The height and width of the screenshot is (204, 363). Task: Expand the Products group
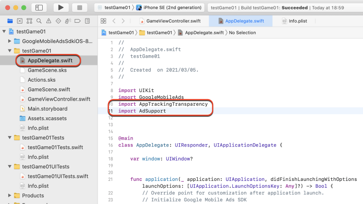pyautogui.click(x=10, y=195)
